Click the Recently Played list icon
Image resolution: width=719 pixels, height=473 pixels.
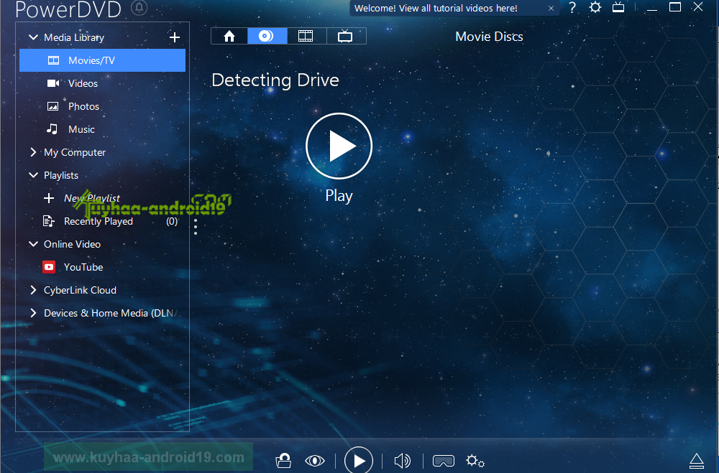coord(49,221)
